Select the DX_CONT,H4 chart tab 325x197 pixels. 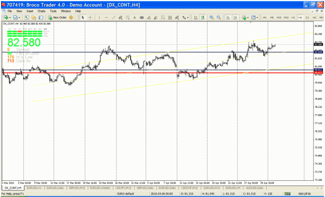pos(13,188)
